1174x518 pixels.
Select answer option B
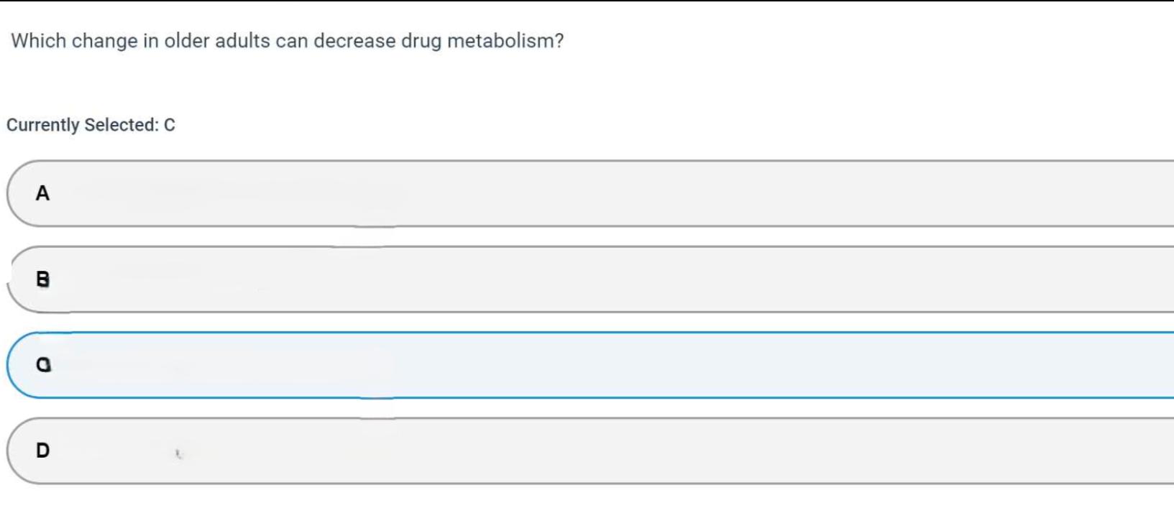(x=590, y=279)
